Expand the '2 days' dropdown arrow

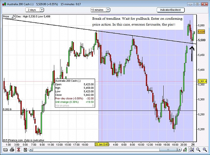[x=42, y=10]
